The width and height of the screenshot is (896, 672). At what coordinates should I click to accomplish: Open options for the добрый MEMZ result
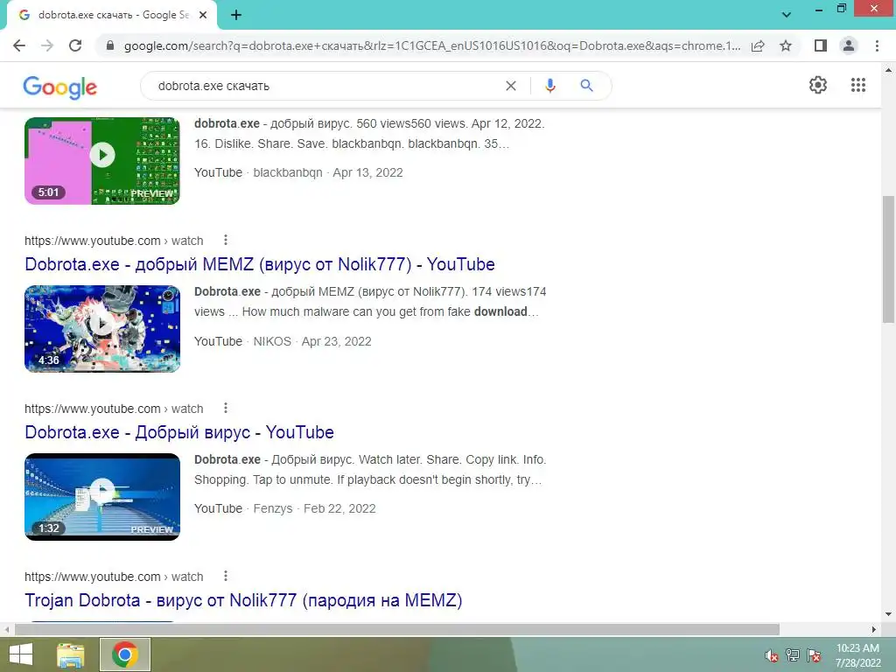(226, 240)
